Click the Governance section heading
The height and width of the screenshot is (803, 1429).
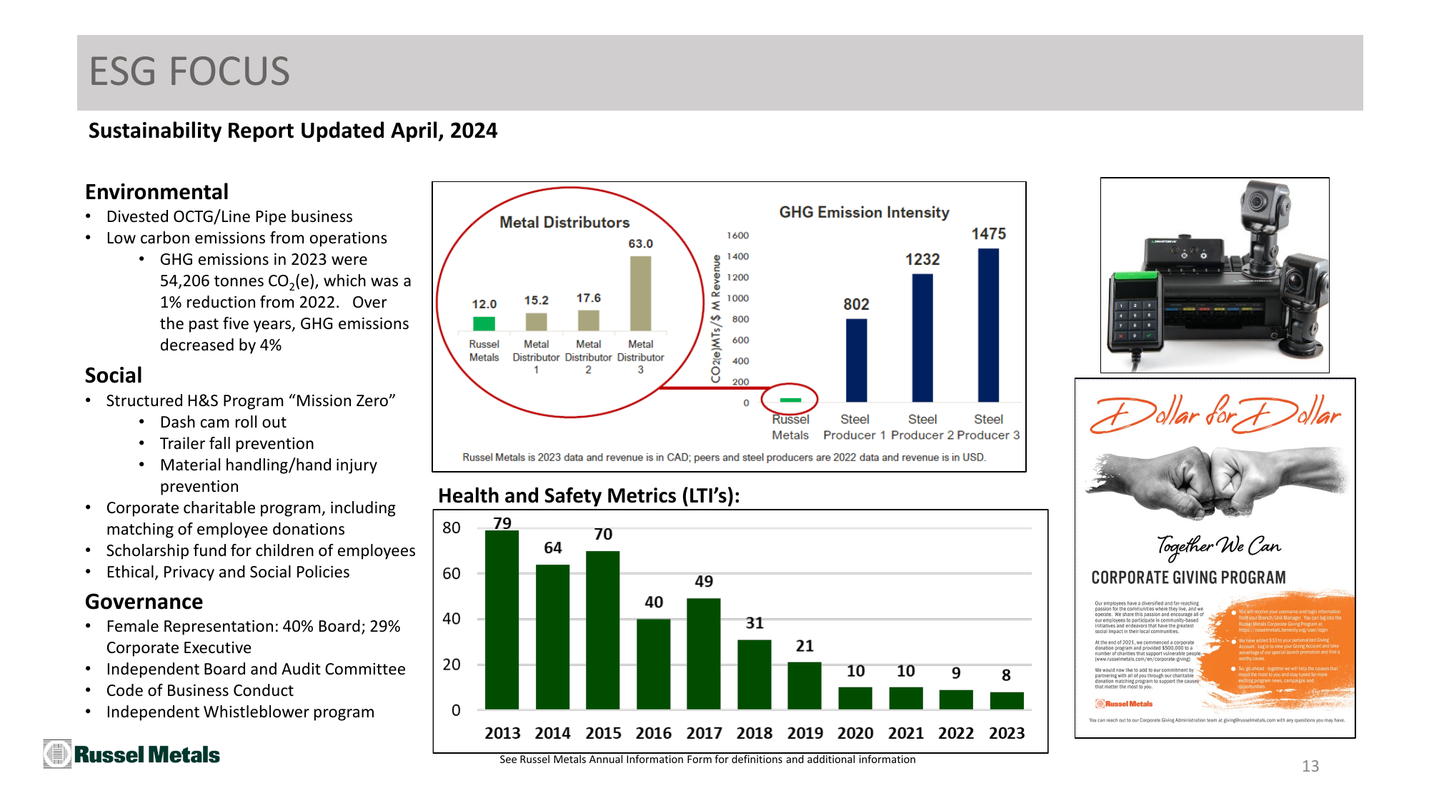(x=144, y=602)
